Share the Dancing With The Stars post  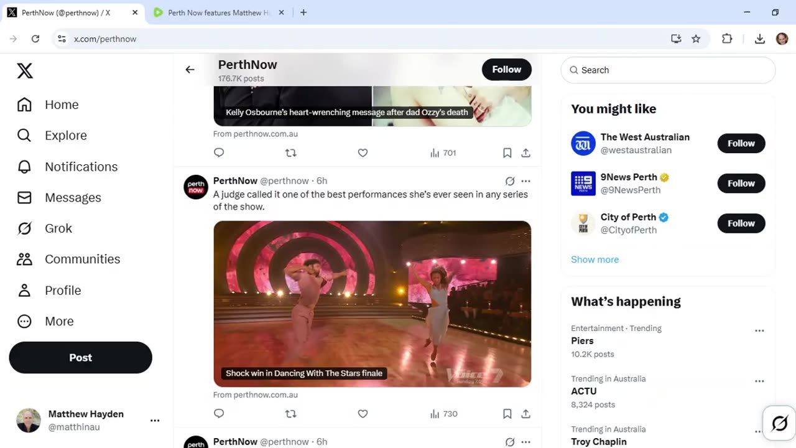point(525,414)
